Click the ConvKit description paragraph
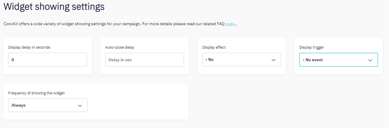 pyautogui.click(x=120, y=24)
